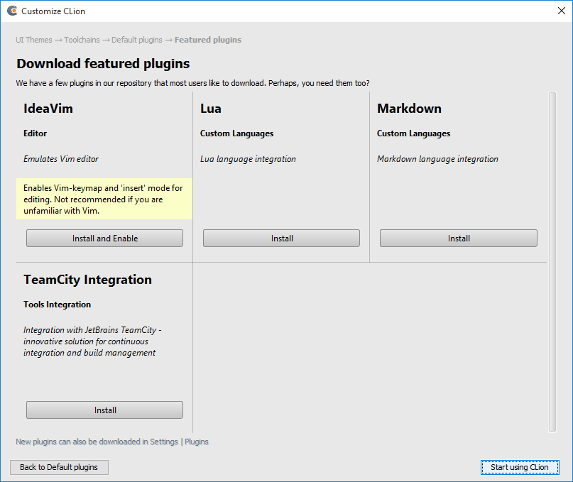Viewport: 573px width, 482px height.
Task: Click the TeamCity Integration heading
Action: tap(87, 280)
